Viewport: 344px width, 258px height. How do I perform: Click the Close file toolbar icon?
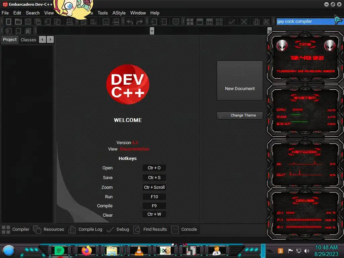[47, 21]
